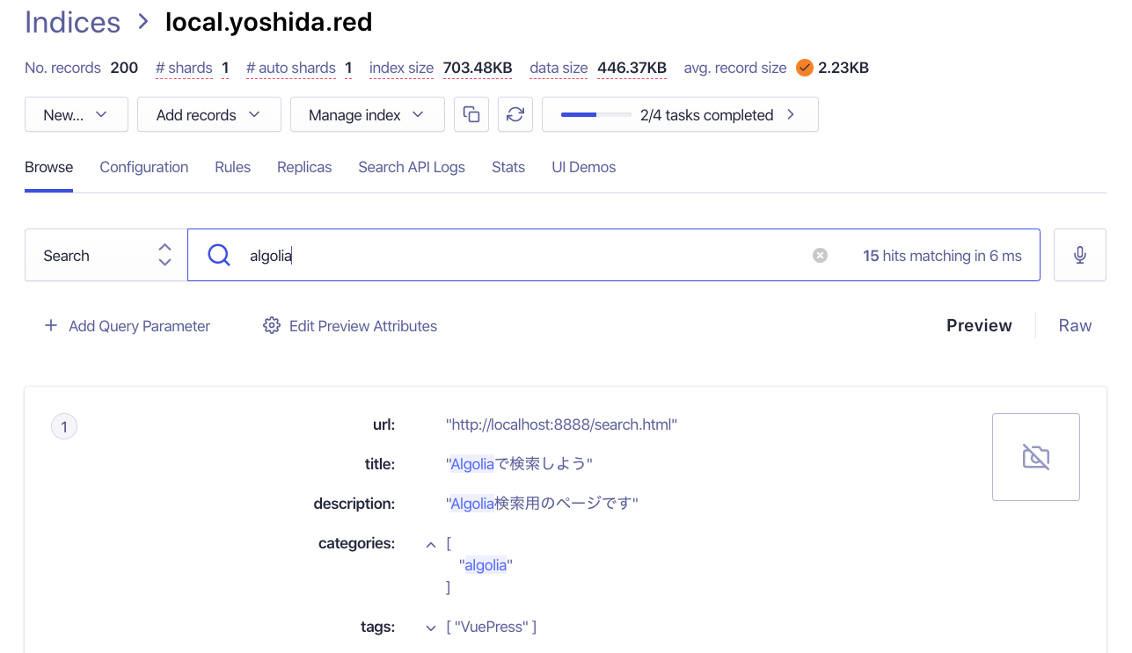Viewport: 1132px width, 653px height.
Task: Click the refresh index icon button
Action: tap(515, 114)
